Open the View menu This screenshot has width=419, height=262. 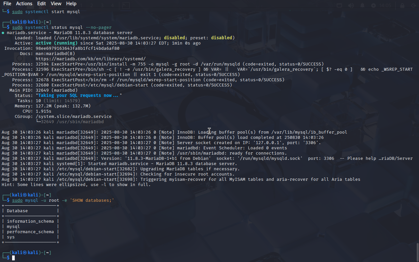tap(56, 4)
